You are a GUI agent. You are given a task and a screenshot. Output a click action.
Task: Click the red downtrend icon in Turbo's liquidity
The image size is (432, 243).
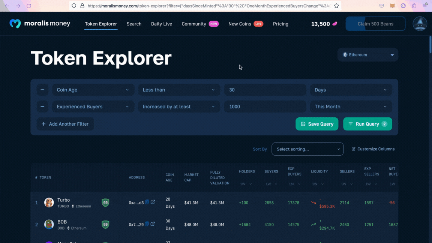(x=313, y=203)
